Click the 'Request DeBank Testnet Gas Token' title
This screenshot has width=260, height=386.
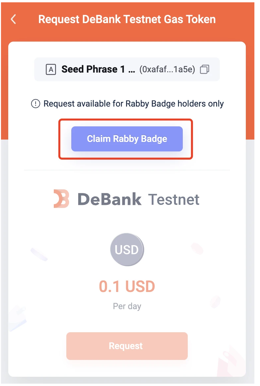coord(127,19)
